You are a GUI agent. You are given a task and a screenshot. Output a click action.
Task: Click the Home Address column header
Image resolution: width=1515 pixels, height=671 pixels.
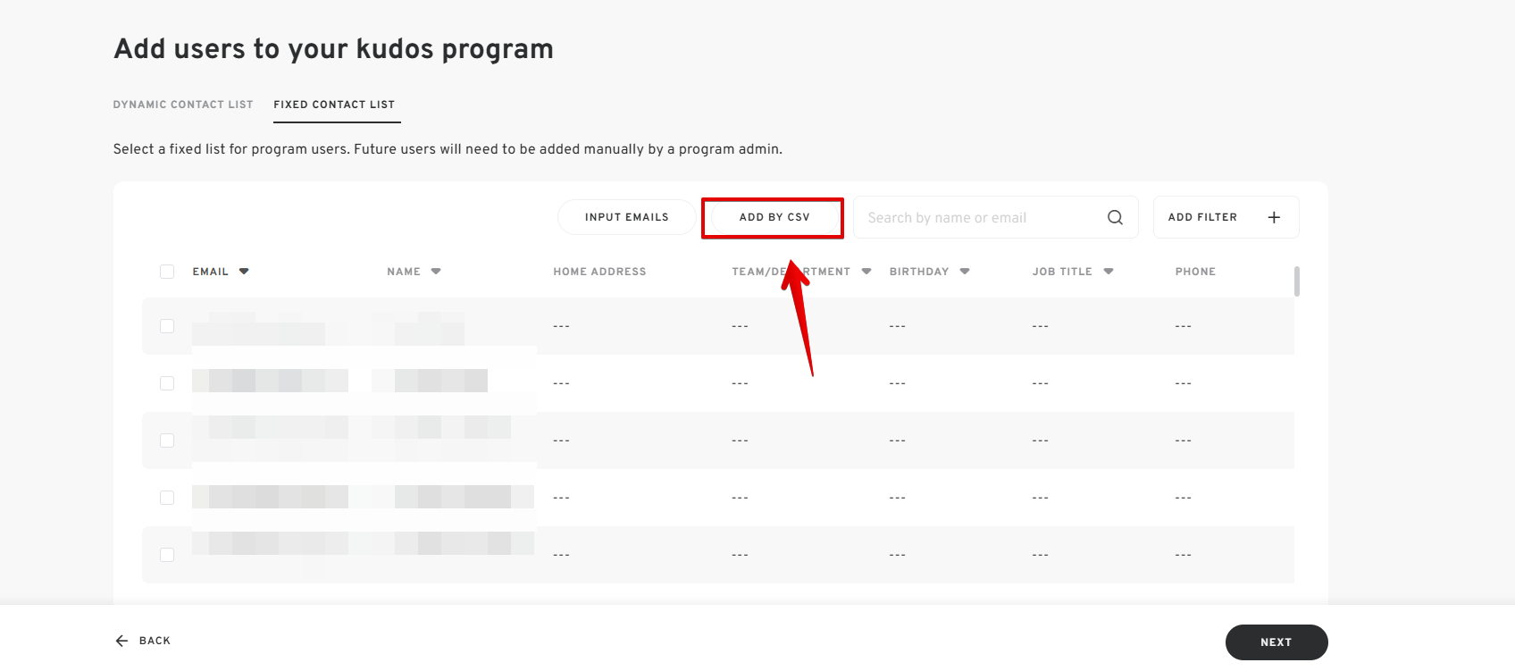click(599, 272)
